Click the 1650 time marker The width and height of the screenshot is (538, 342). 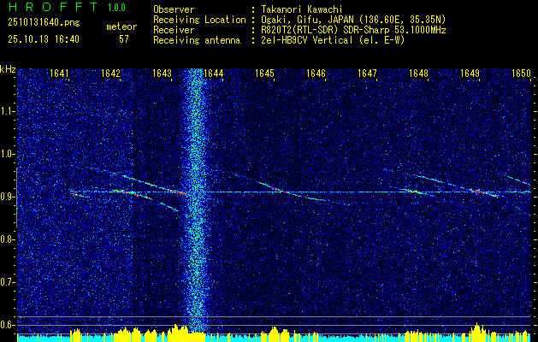[x=522, y=73]
